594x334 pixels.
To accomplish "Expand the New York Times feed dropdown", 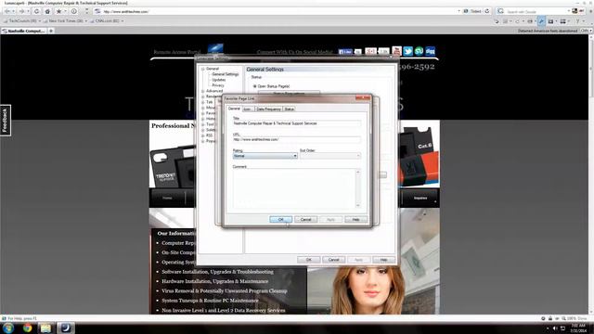I will tap(86, 21).
